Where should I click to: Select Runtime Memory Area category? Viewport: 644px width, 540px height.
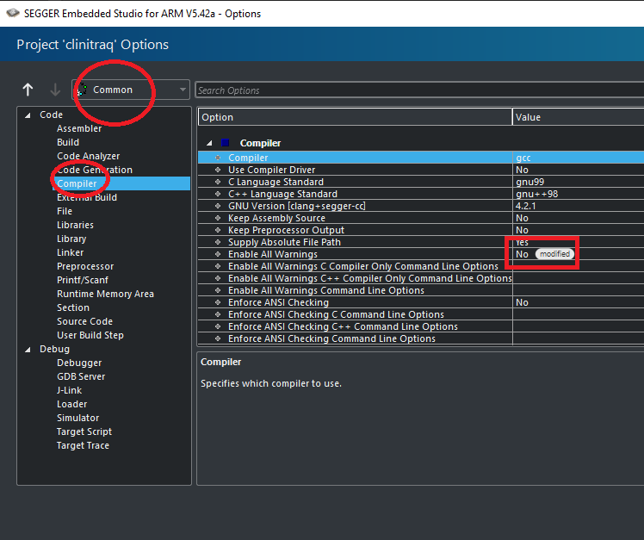(x=106, y=294)
